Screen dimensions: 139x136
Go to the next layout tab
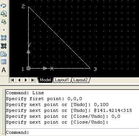tap(26, 80)
